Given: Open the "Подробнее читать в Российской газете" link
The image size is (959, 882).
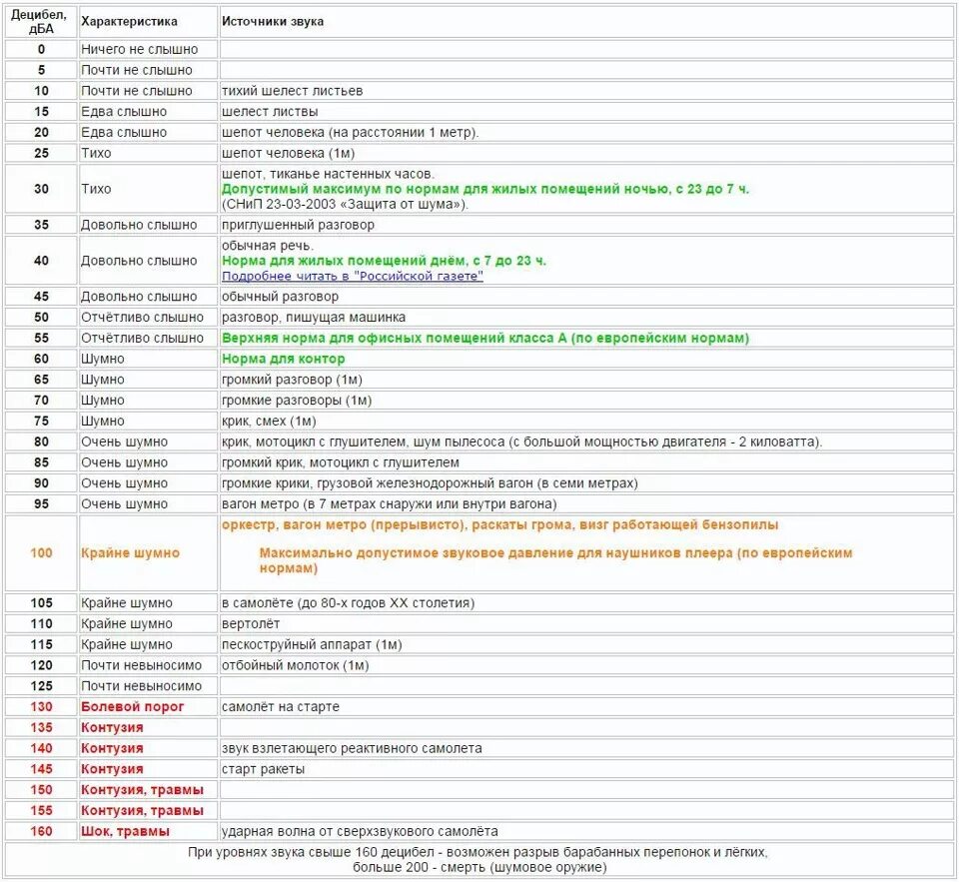Looking at the screenshot, I should (353, 276).
